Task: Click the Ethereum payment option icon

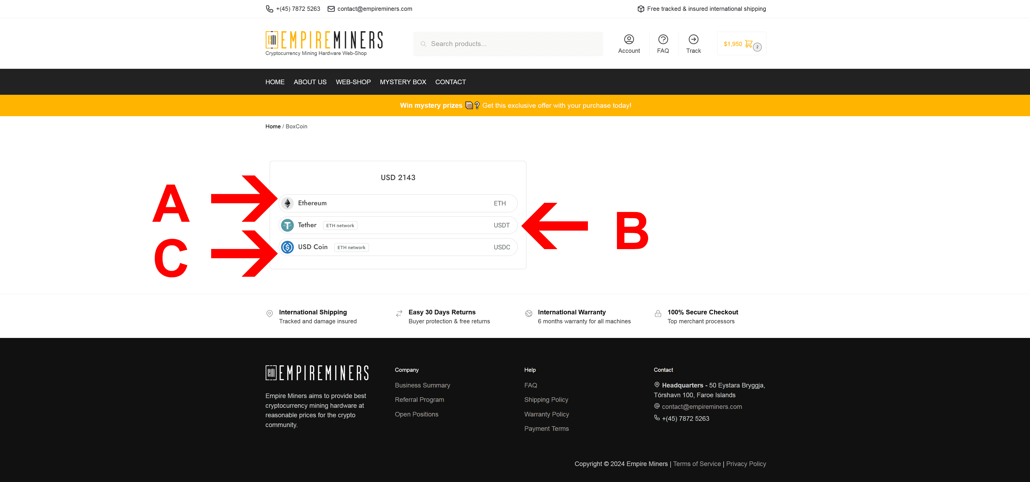Action: click(287, 203)
